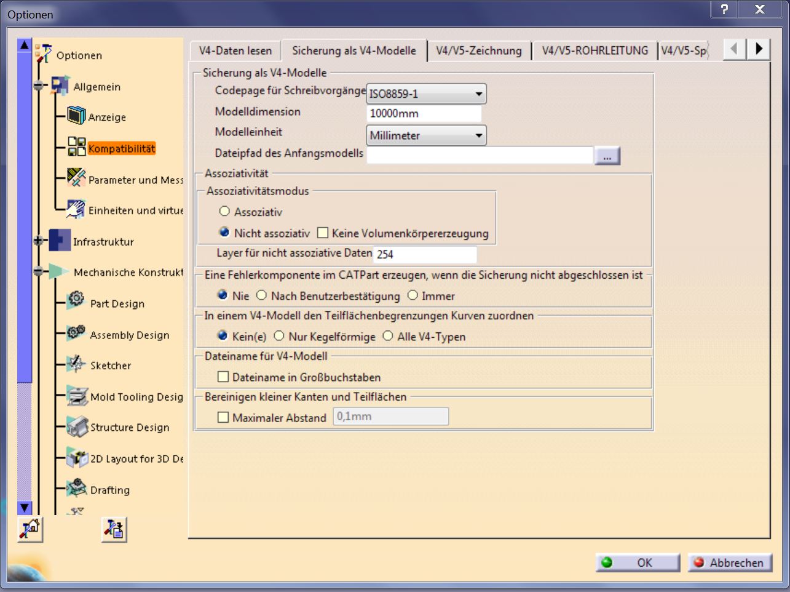Viewport: 790px width, 592px height.
Task: Click the Drafting icon
Action: point(77,489)
